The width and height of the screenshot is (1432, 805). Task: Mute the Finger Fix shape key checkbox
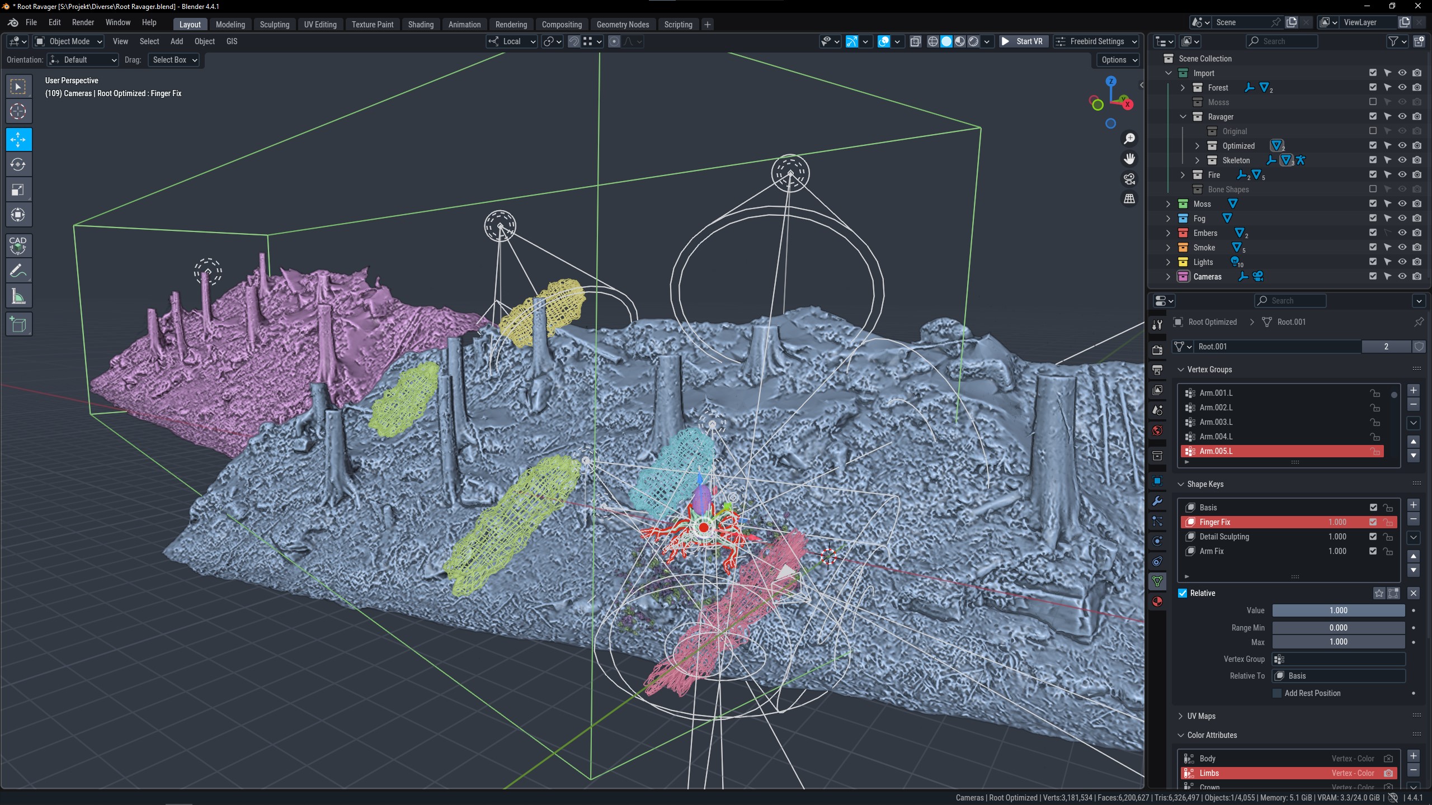(1373, 522)
